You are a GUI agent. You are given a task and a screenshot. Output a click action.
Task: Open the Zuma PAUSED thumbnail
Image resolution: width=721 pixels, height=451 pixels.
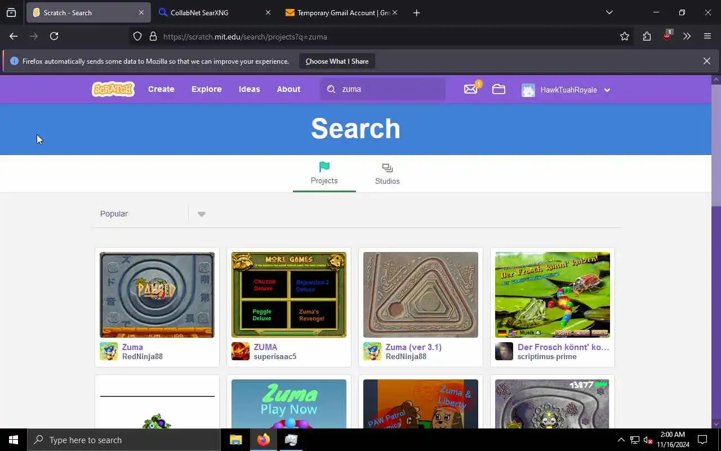point(157,295)
